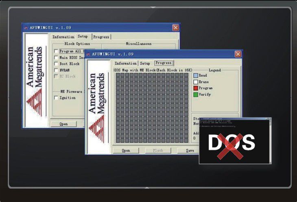Select Progress tab in front AFUWINGUI window
Image resolution: width=297 pixels, height=202 pixels.
tap(164, 63)
